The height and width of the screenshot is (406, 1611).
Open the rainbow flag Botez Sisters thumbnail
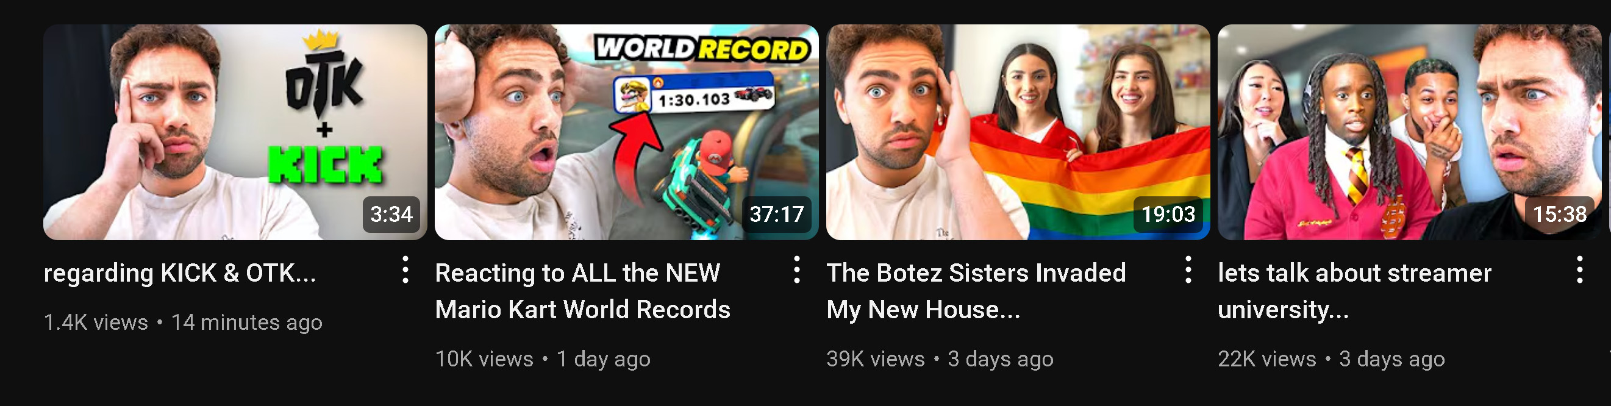click(x=1018, y=132)
